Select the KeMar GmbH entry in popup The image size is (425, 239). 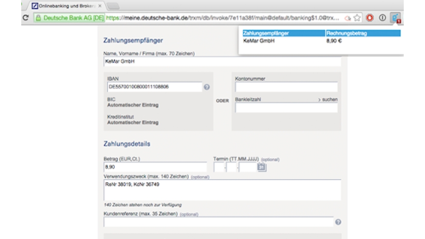click(259, 41)
